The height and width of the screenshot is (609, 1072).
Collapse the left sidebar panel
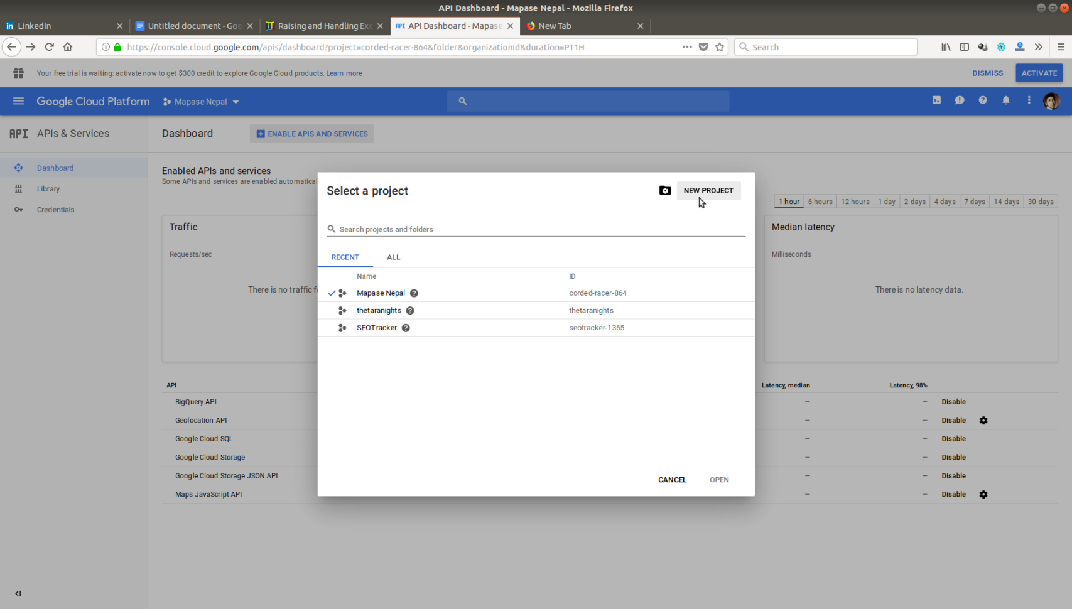tap(18, 593)
